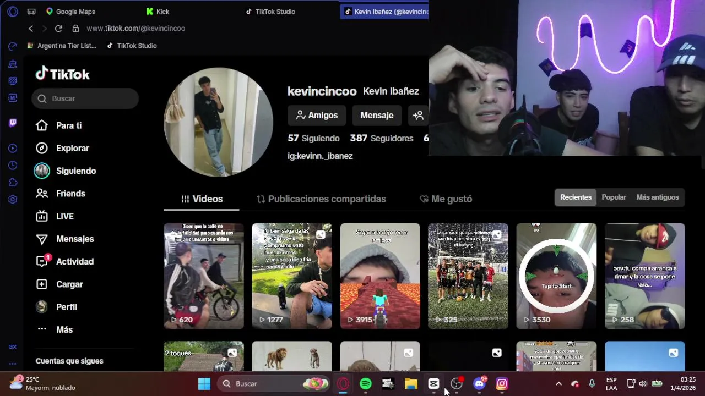Image resolution: width=705 pixels, height=396 pixels.
Task: Open the video with 620 views
Action: click(x=204, y=276)
